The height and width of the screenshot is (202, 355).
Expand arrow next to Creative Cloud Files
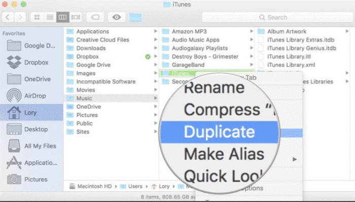tap(156, 39)
